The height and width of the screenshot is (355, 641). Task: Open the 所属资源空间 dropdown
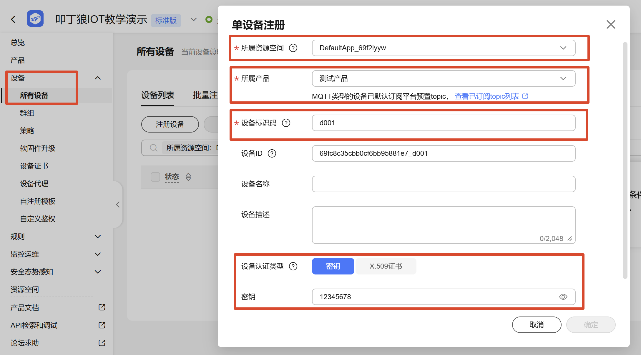[444, 48]
